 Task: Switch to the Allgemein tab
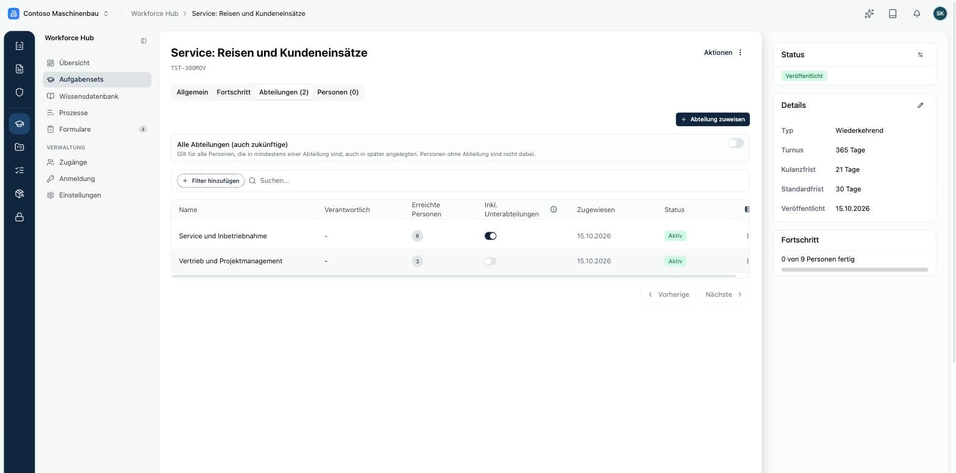tap(193, 92)
